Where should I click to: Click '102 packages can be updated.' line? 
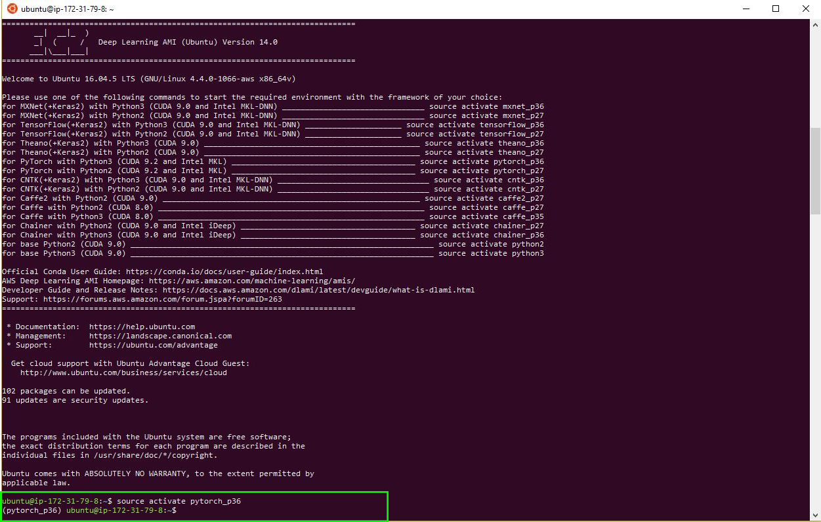pos(66,391)
